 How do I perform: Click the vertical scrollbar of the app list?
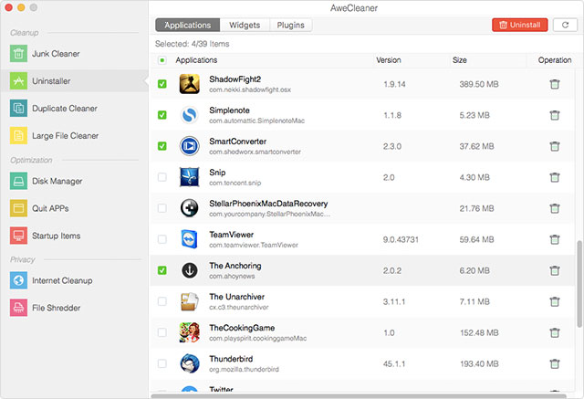[579, 283]
